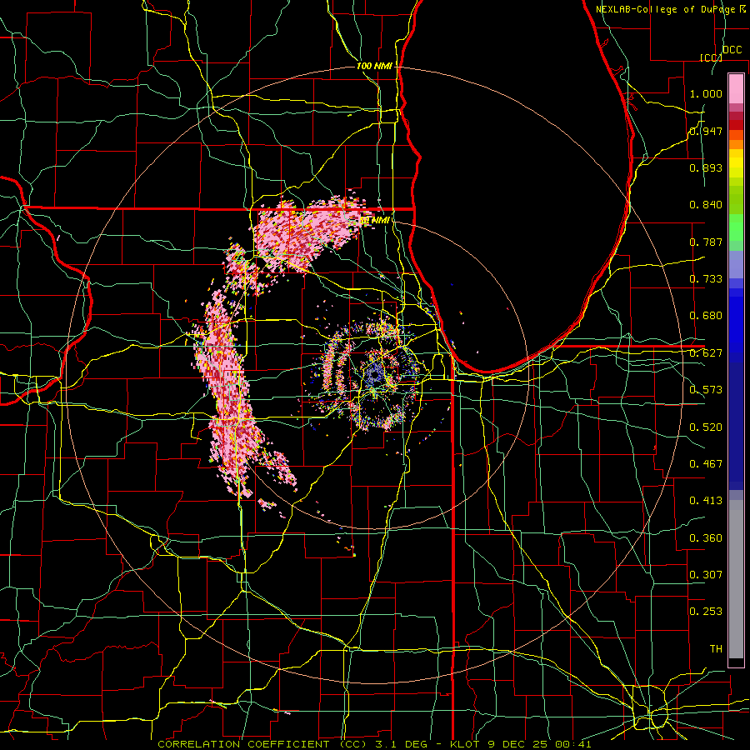Click the 0.733 scale value

pos(706,279)
